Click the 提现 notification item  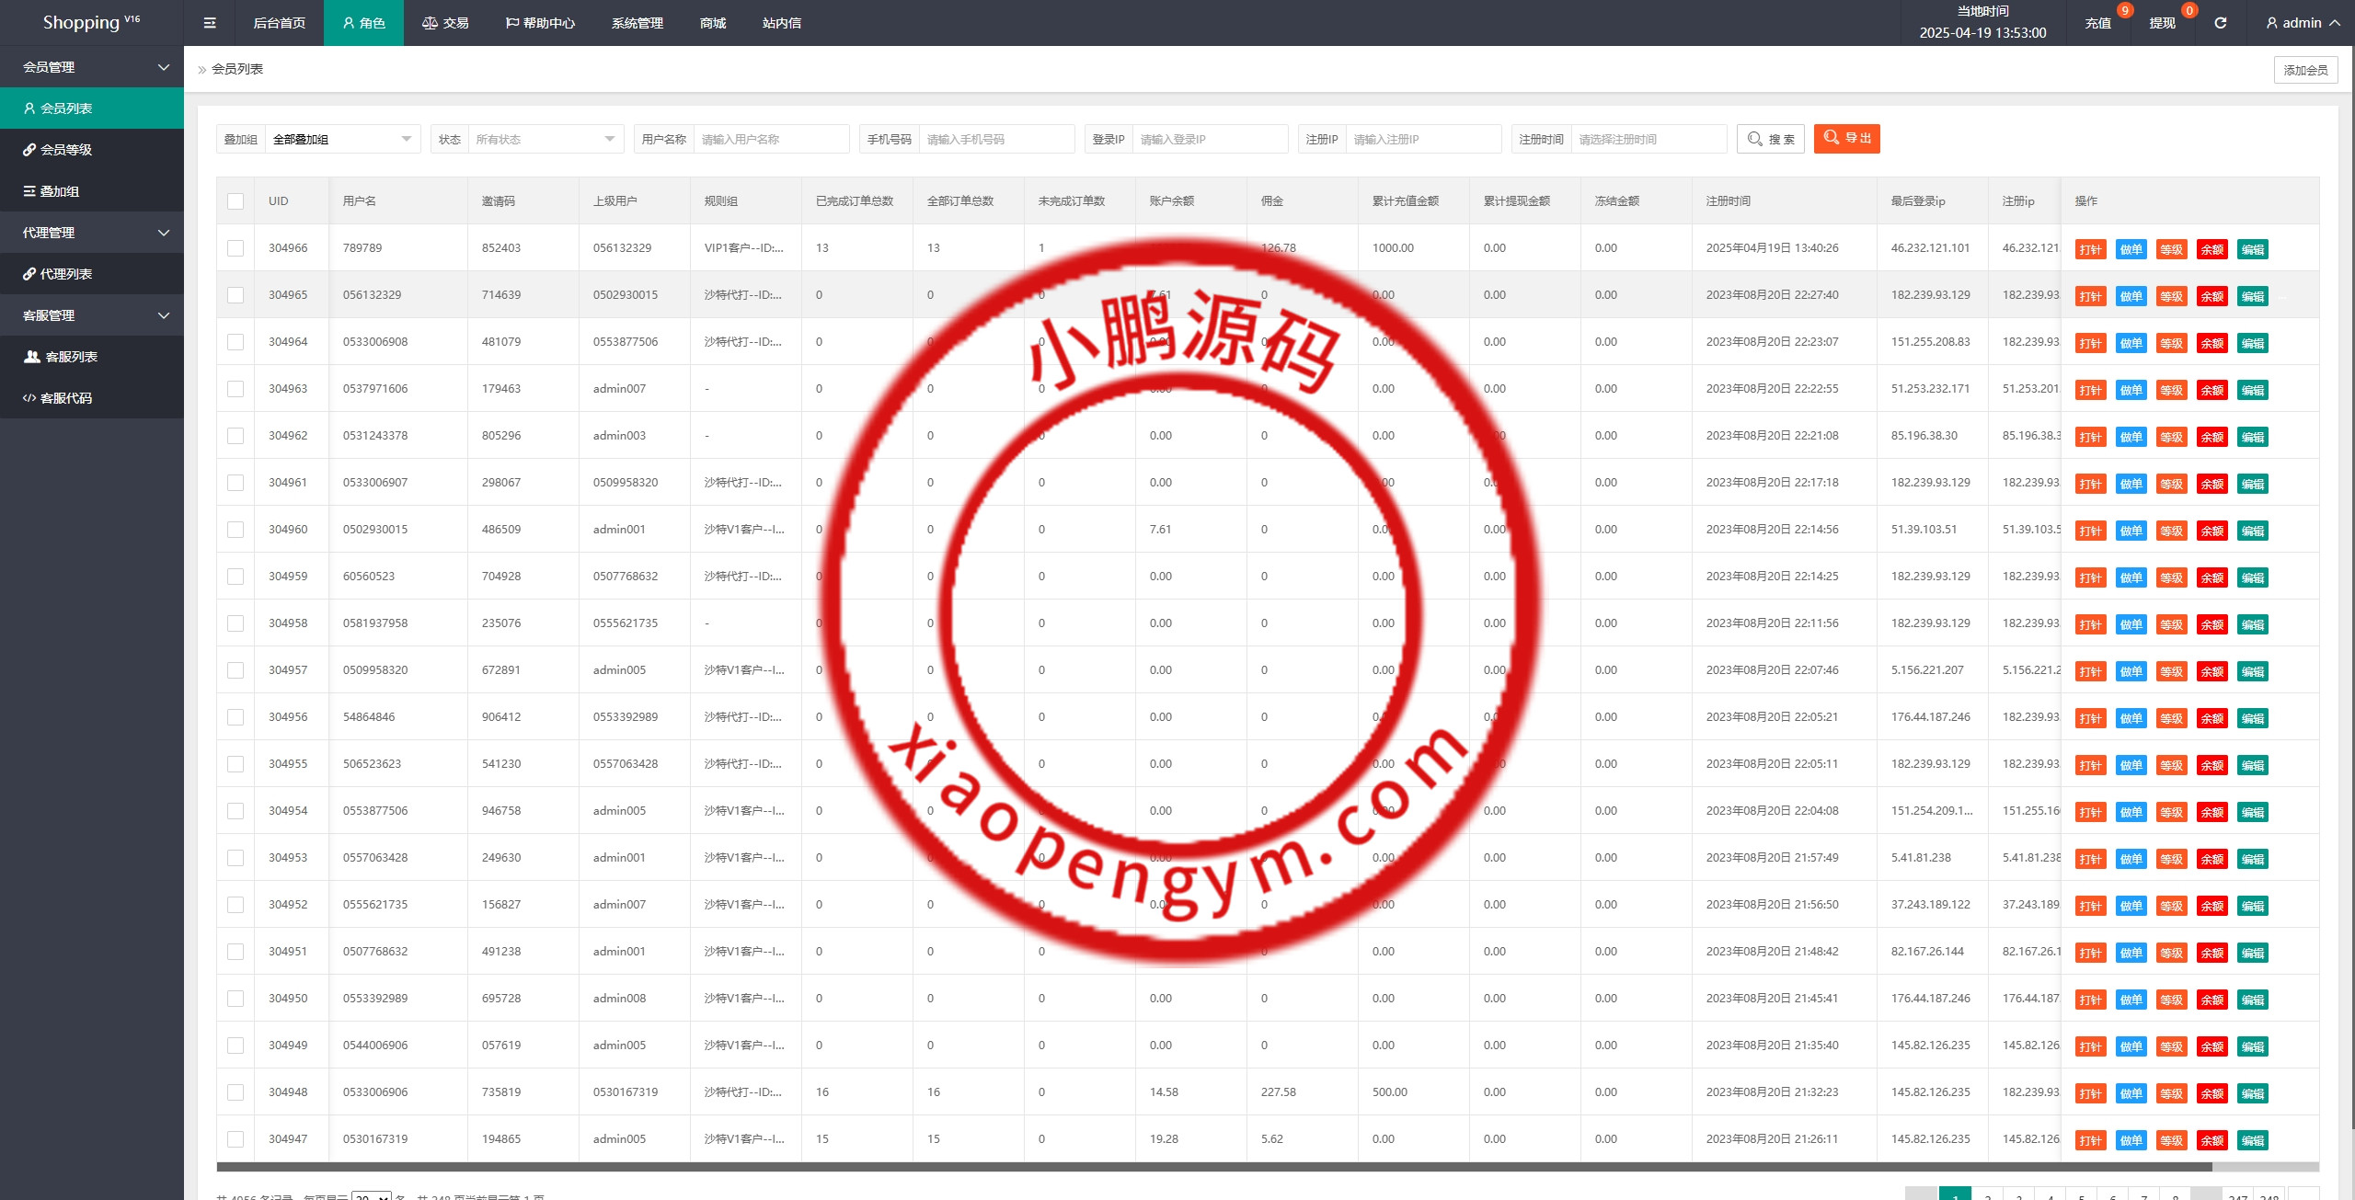click(2162, 23)
